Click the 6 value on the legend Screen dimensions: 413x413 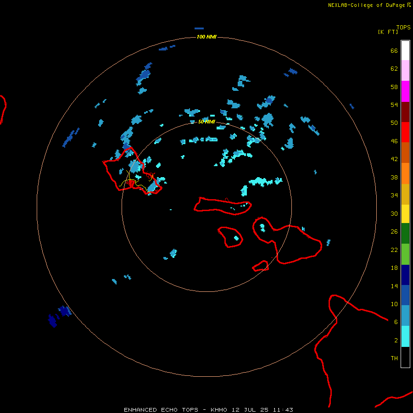(x=396, y=322)
